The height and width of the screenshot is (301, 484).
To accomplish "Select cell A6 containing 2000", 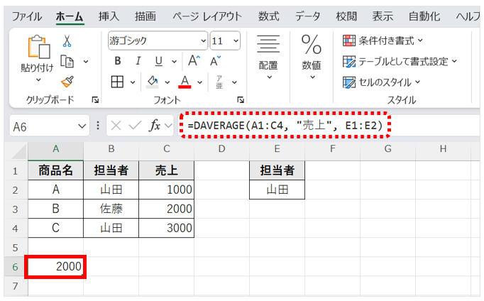I will (55, 267).
